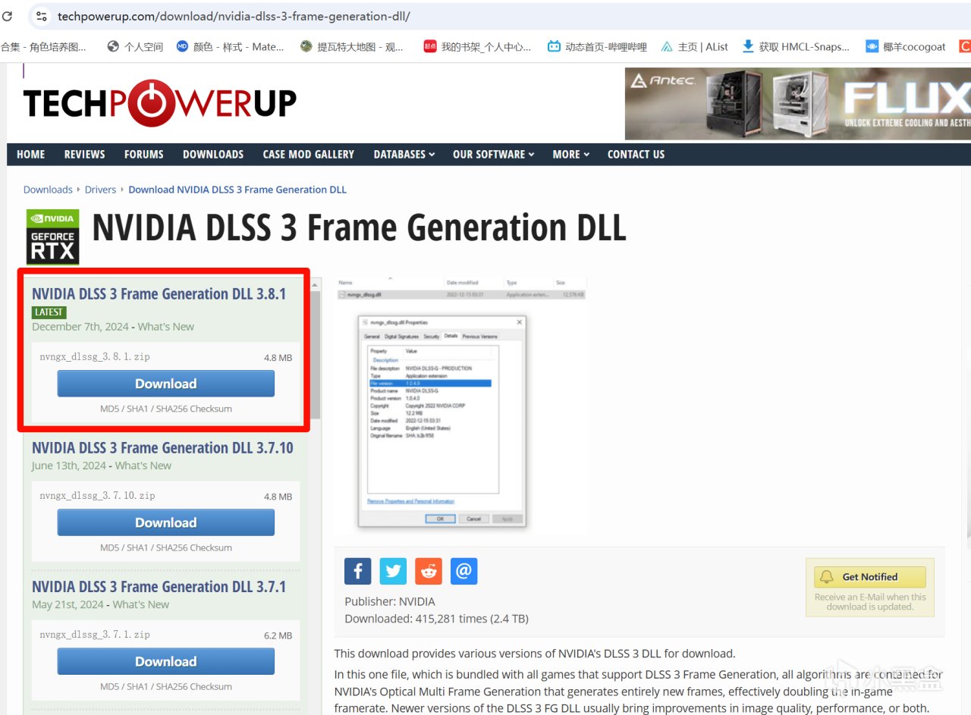Screen dimensions: 971x715
Task: Click the LATEST badge
Action: [49, 312]
